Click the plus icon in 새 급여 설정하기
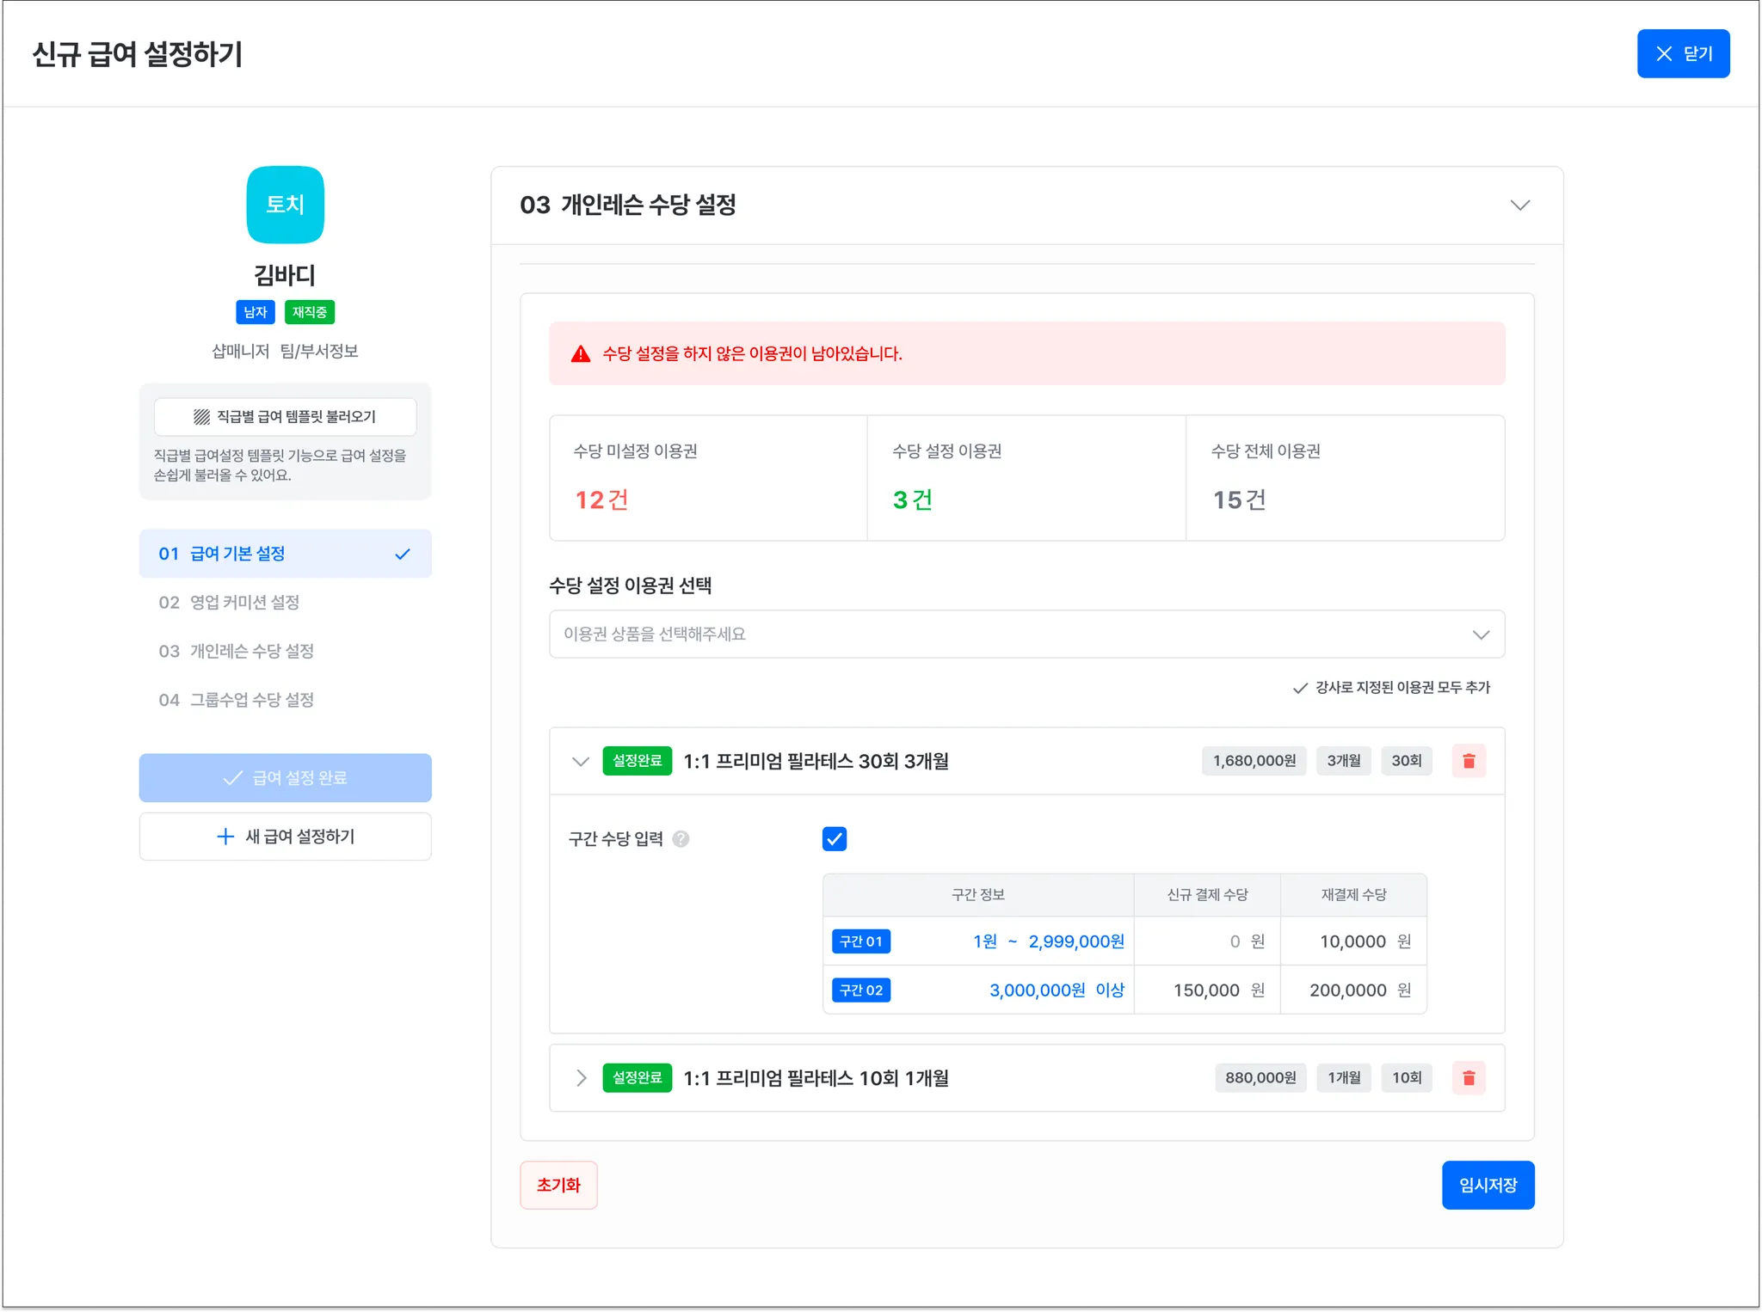This screenshot has height=1312, width=1762. [225, 837]
